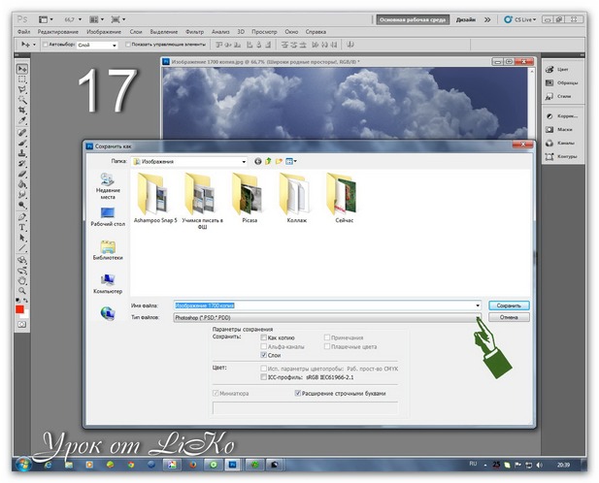This screenshot has height=483, width=599.
Task: Open the Paths (Контуры) panel
Action: (x=561, y=156)
